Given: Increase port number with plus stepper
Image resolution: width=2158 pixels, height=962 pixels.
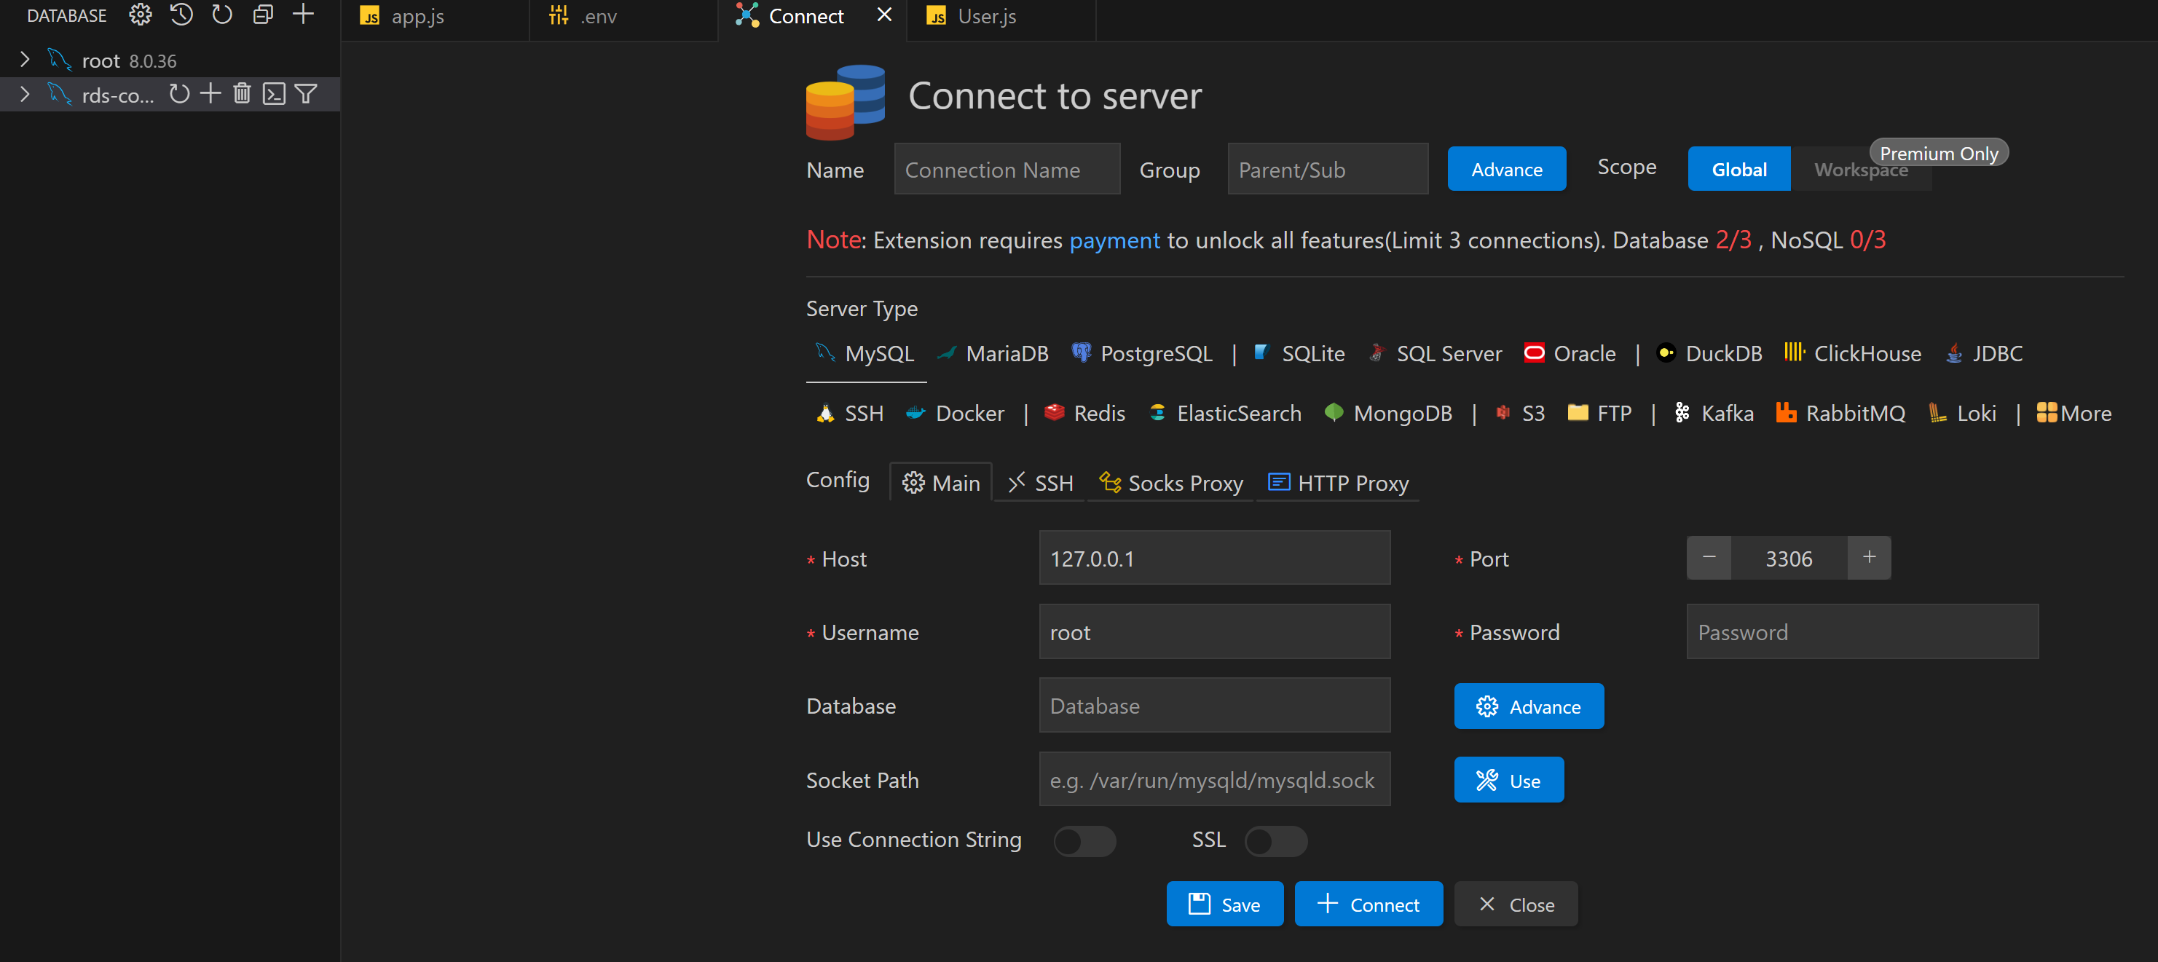Looking at the screenshot, I should (x=1868, y=558).
